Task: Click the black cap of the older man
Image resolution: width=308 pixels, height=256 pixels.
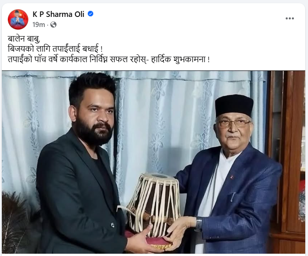Action: point(234,106)
